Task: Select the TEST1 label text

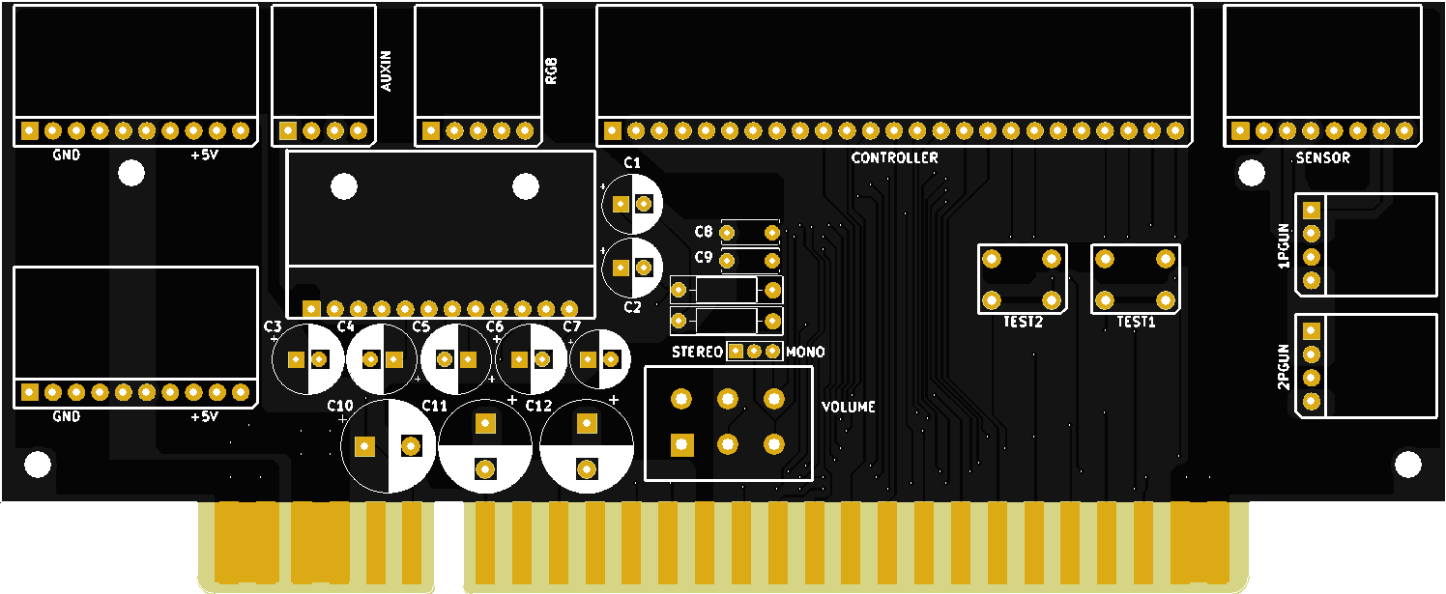Action: pyautogui.click(x=1137, y=322)
